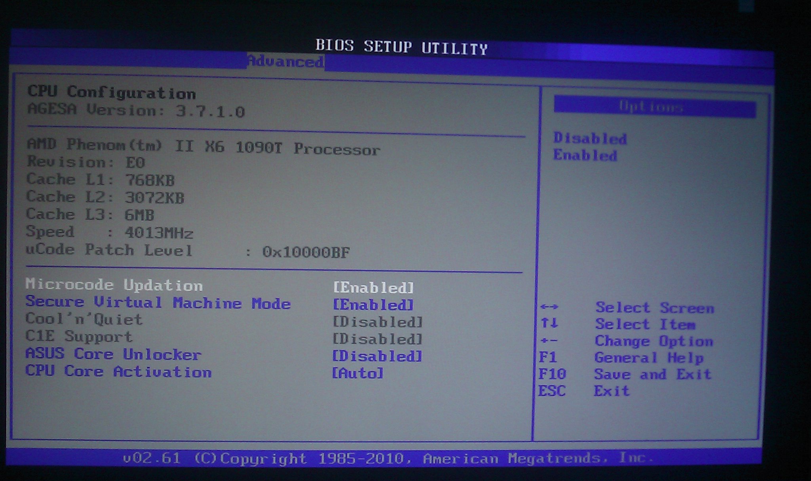The height and width of the screenshot is (481, 811).
Task: Click the BIOS SETUP UTILITY title
Action: pos(402,47)
